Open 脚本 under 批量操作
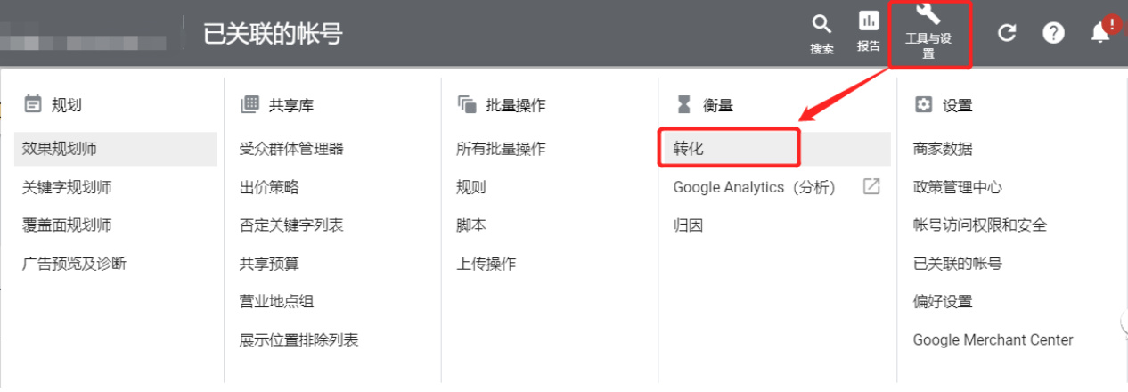This screenshot has width=1128, height=392. pos(471,225)
